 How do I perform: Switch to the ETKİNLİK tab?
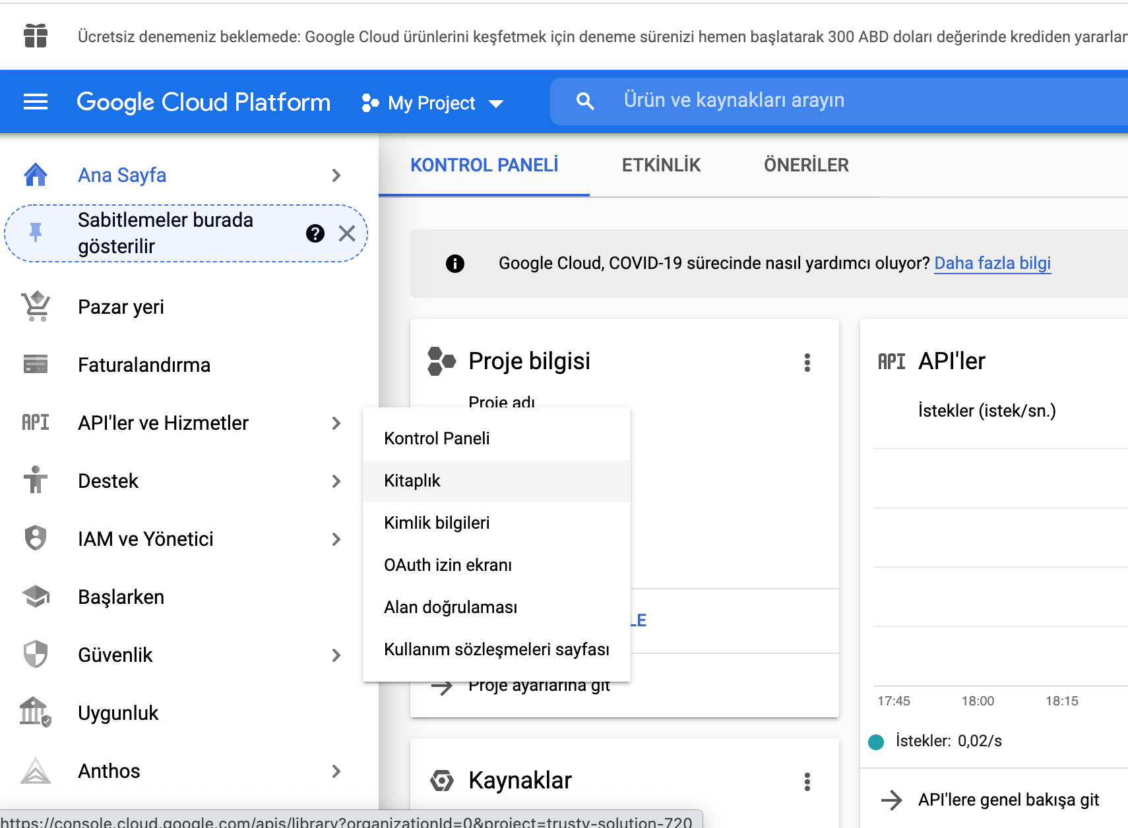[661, 165]
